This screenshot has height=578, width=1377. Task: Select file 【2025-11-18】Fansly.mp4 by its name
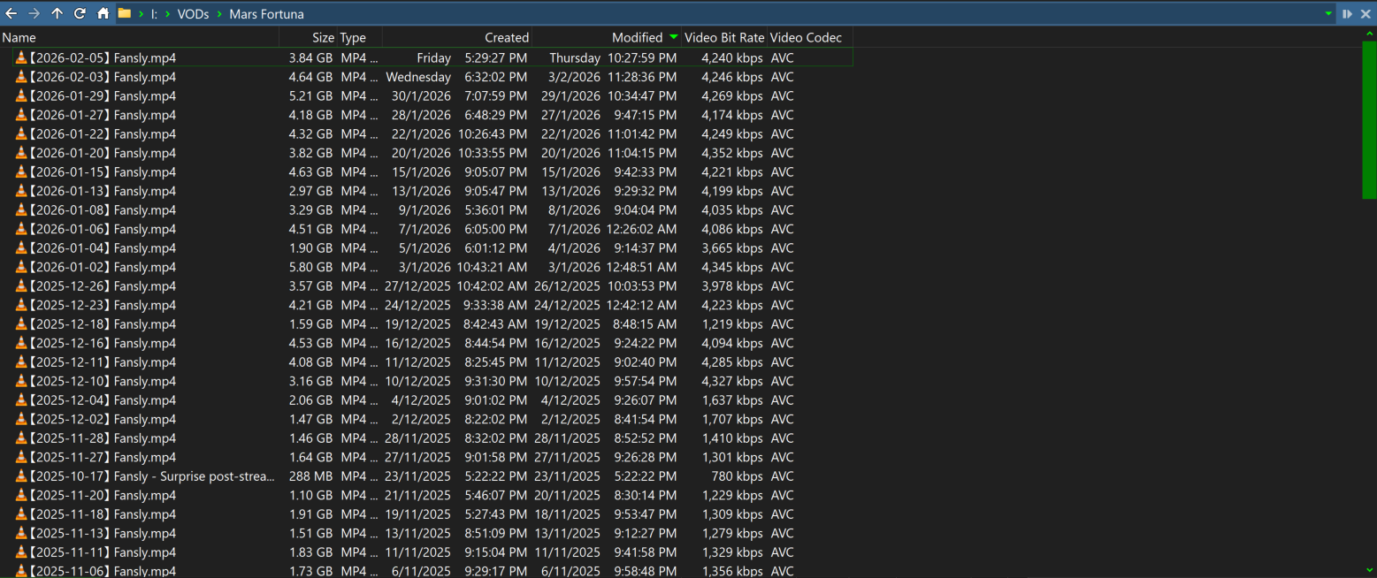pos(103,514)
